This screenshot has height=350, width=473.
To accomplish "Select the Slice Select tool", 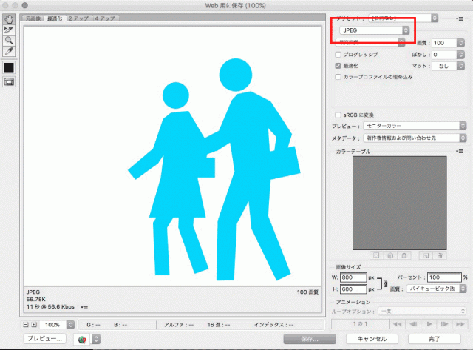I will point(9,29).
